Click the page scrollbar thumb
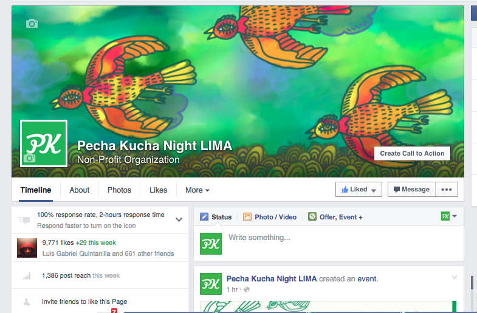Image resolution: width=477 pixels, height=313 pixels. click(472, 283)
